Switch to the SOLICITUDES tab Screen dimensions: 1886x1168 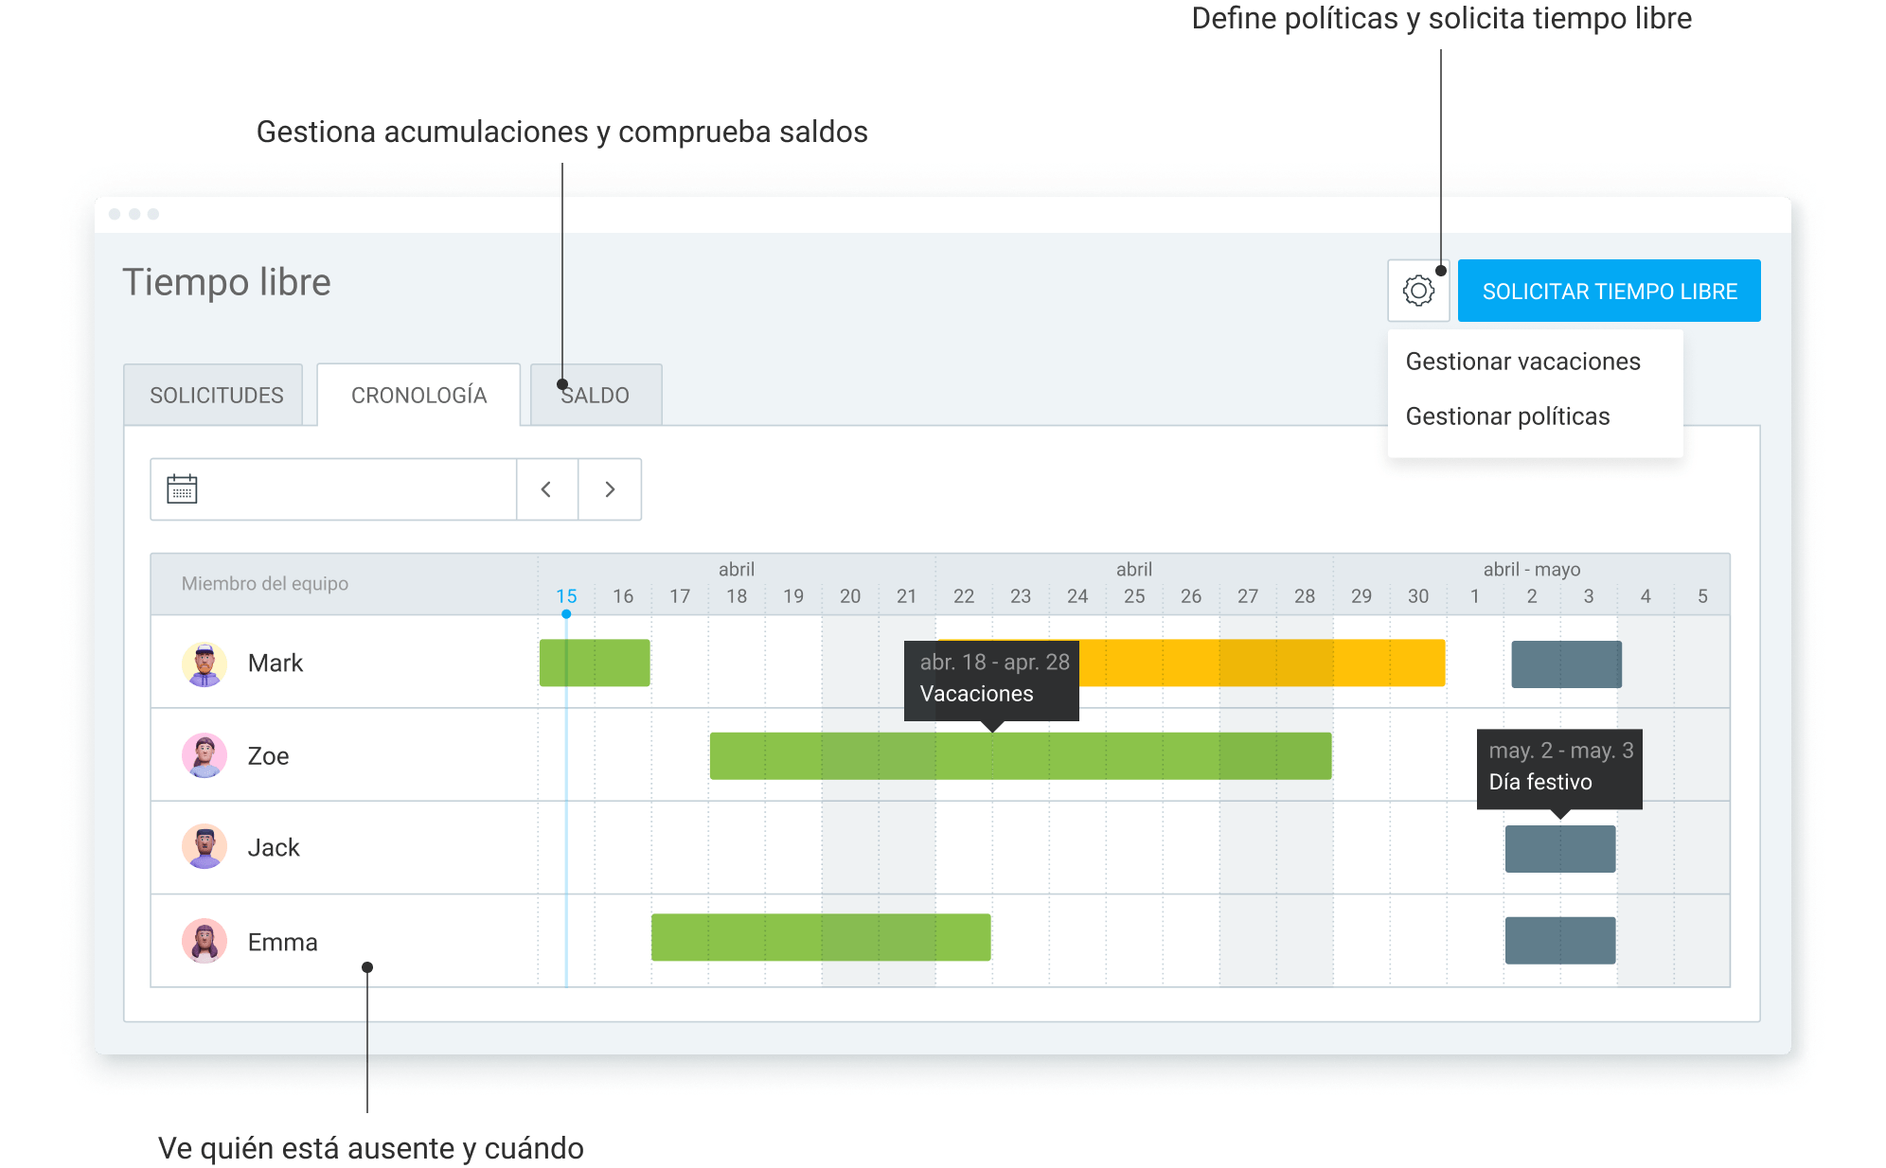[x=214, y=395]
